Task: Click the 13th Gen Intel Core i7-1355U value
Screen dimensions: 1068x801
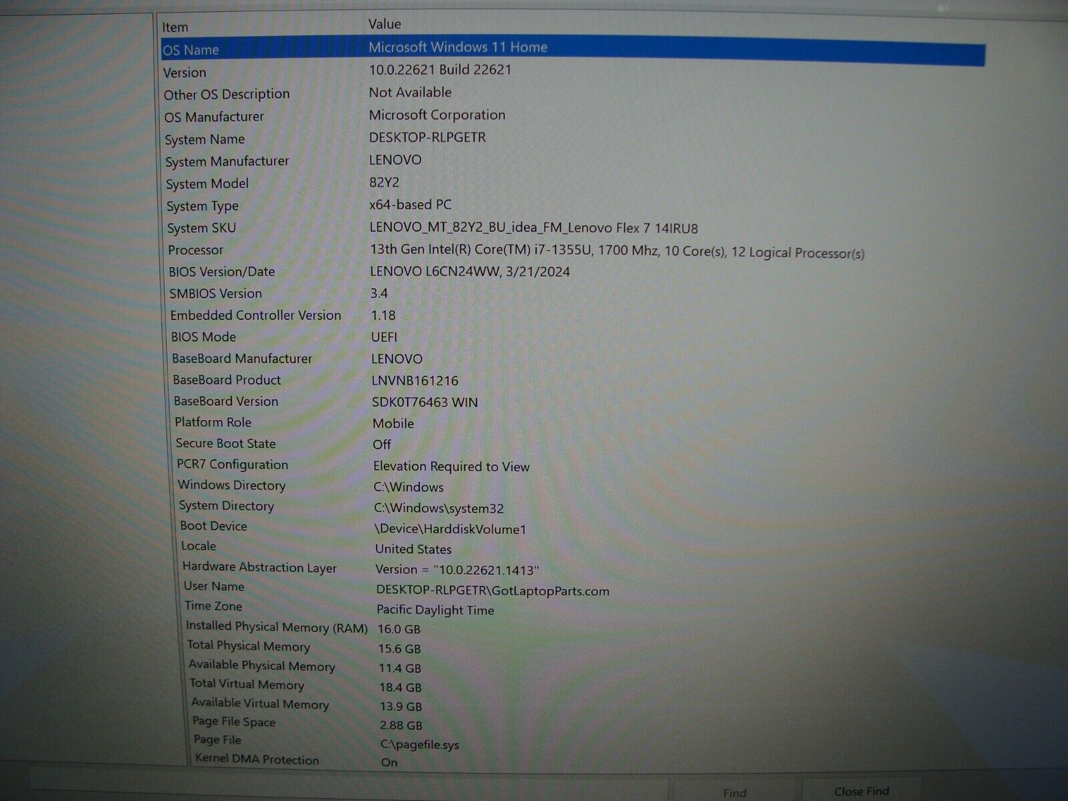Action: pyautogui.click(x=617, y=252)
